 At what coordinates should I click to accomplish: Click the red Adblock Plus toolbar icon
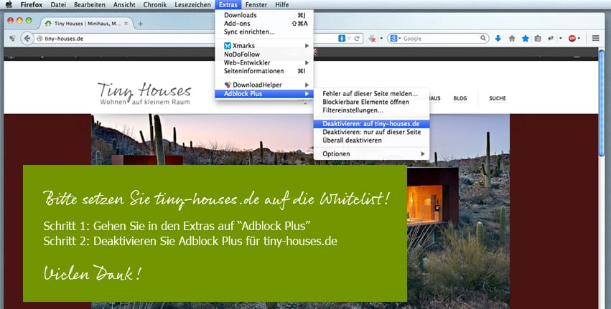point(573,39)
